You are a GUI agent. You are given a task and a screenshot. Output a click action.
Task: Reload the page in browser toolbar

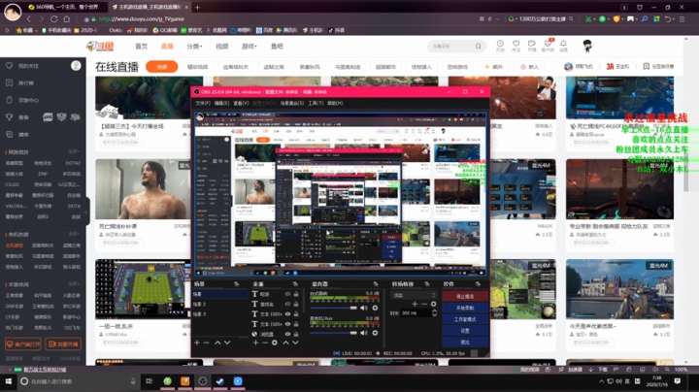(x=54, y=19)
